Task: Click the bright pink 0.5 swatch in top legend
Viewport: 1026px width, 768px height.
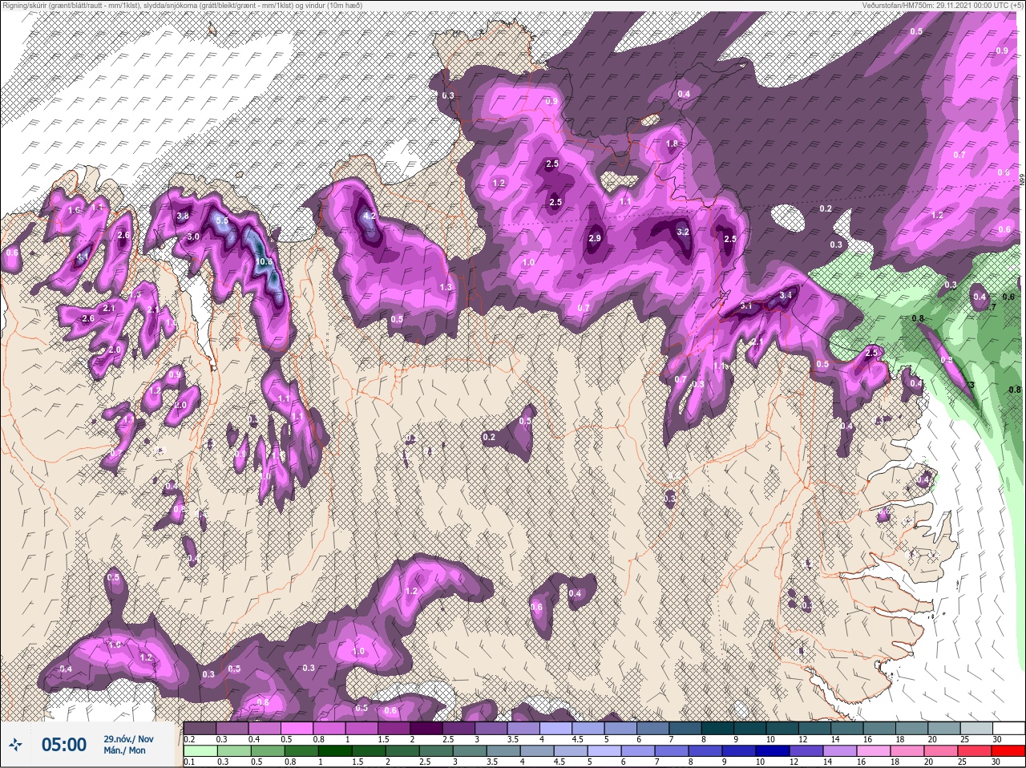Action: click(298, 729)
